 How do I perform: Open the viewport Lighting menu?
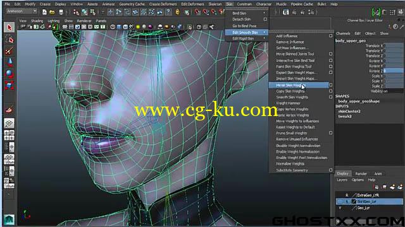click(53, 21)
